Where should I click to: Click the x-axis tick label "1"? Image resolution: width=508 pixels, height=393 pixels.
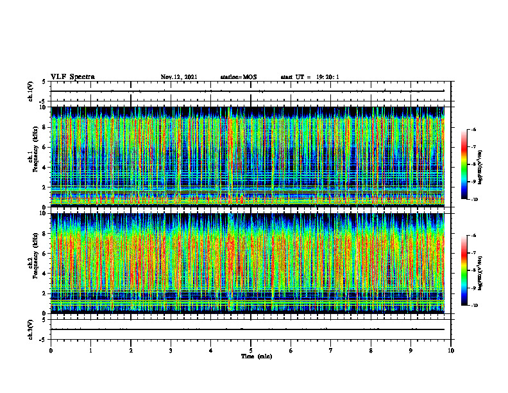(x=90, y=351)
